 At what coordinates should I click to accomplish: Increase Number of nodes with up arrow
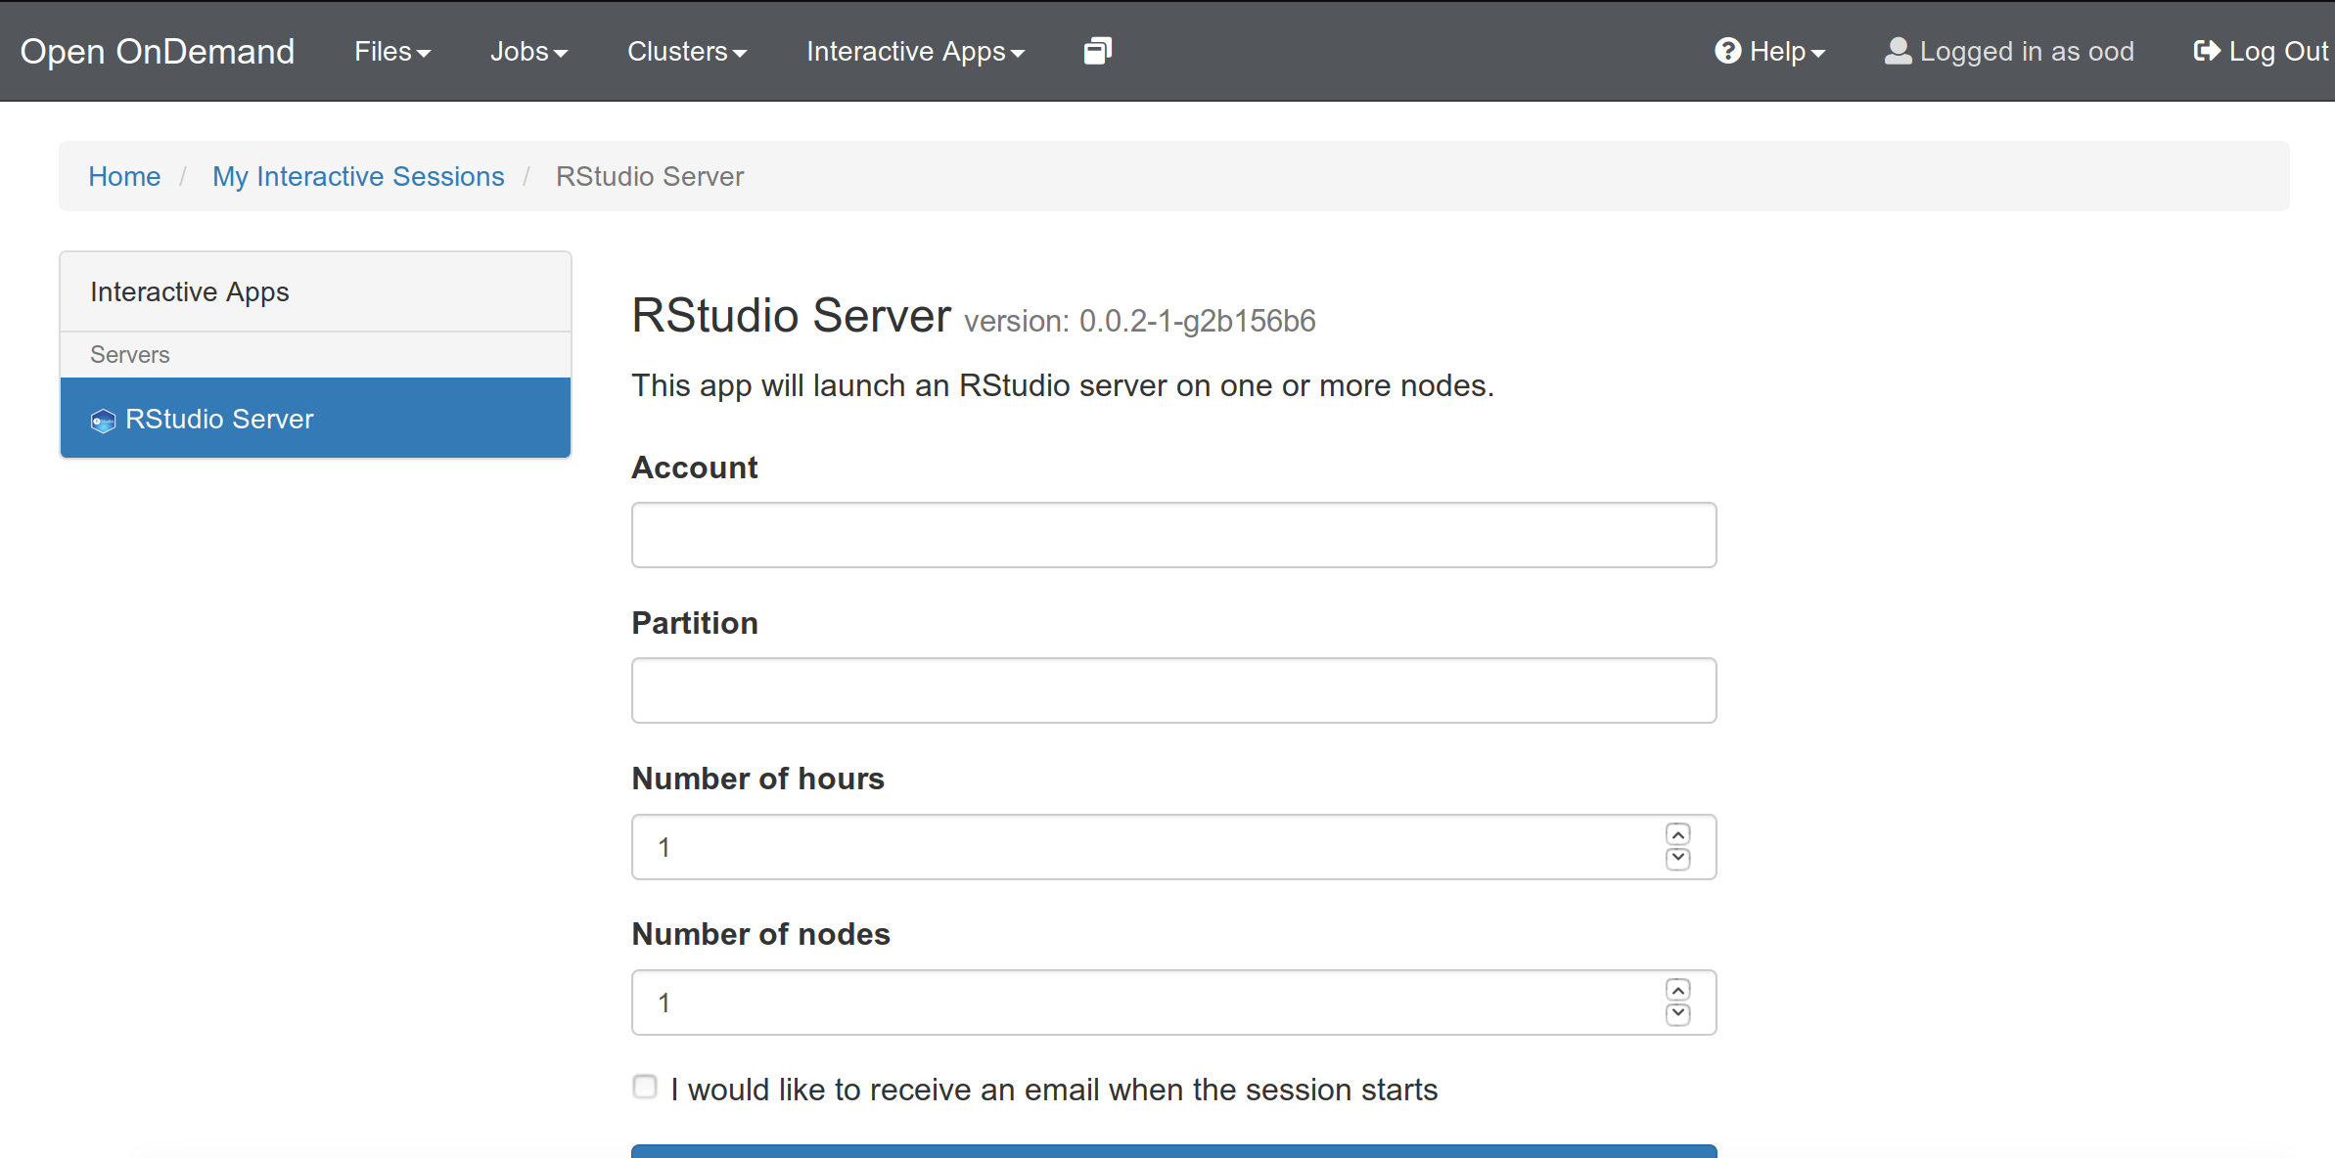click(1677, 990)
